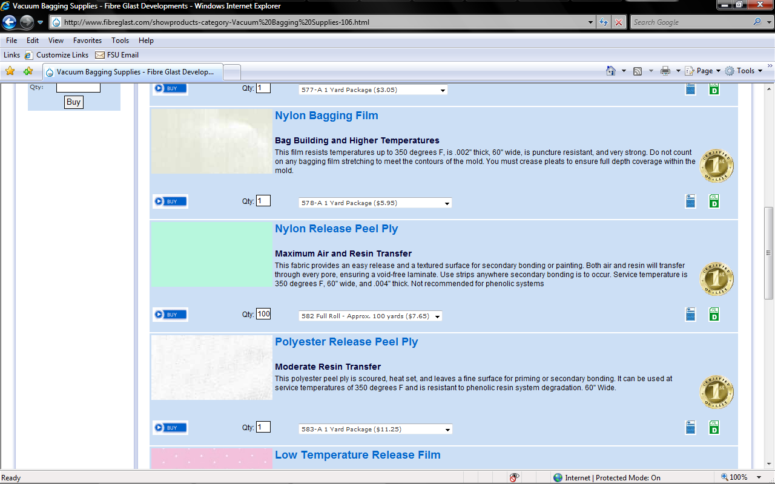The height and width of the screenshot is (484, 775).
Task: Select the Vacuum Bagging Supplies tab
Action: point(133,71)
